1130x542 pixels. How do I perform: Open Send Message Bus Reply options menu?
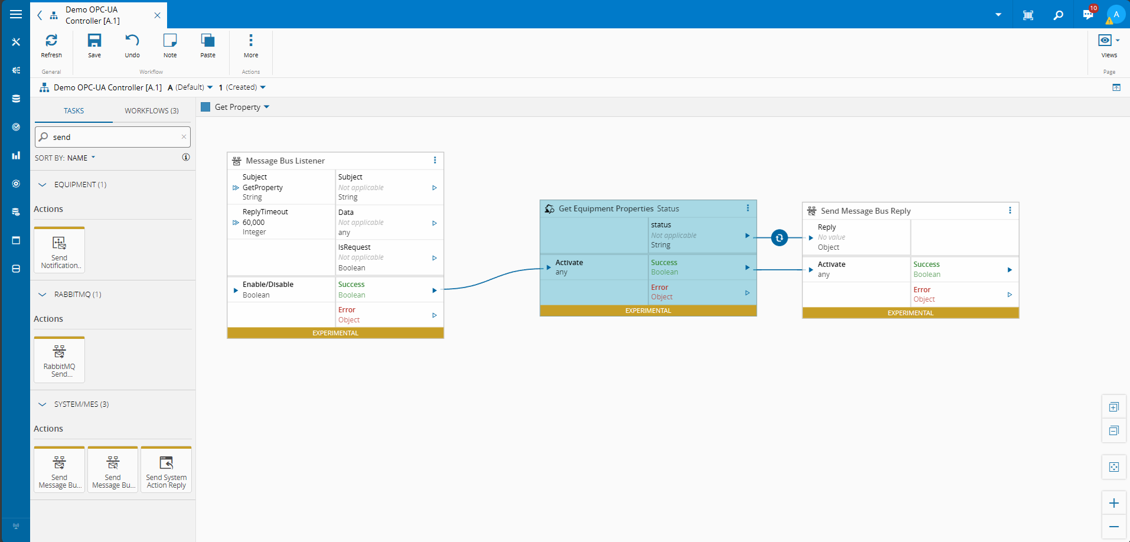[1010, 210]
